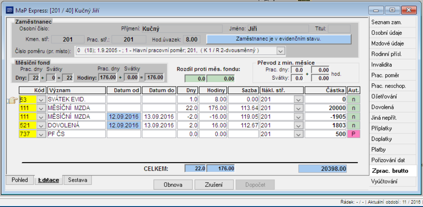
Task: Open Příplatky side menu item
Action: click(x=392, y=128)
